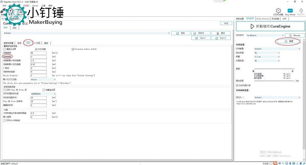The image size is (306, 165).
Task: Toggle 螺旋外边界 checkbox
Action: 5,49
